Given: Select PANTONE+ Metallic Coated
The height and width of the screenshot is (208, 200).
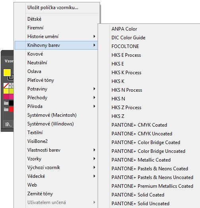Looking at the screenshot, I should 149,160.
